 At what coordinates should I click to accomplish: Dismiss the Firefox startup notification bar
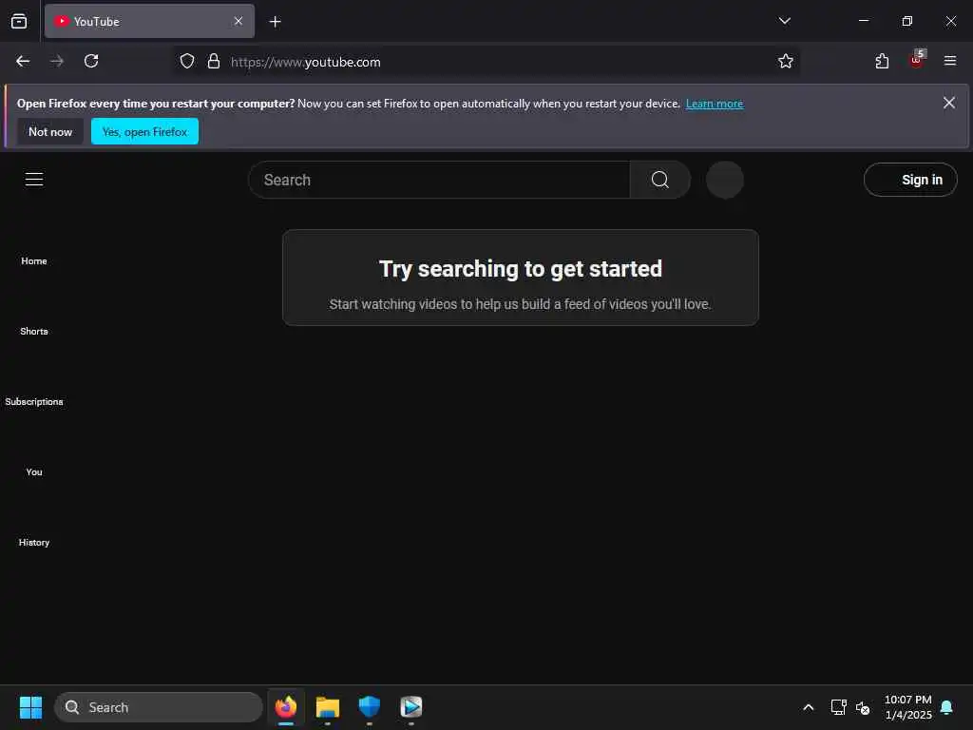point(949,103)
